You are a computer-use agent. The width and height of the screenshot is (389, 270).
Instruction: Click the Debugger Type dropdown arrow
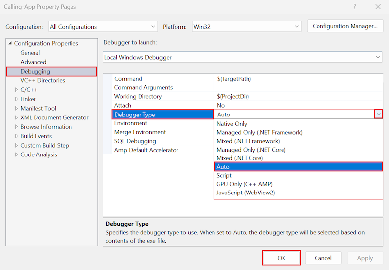click(378, 115)
